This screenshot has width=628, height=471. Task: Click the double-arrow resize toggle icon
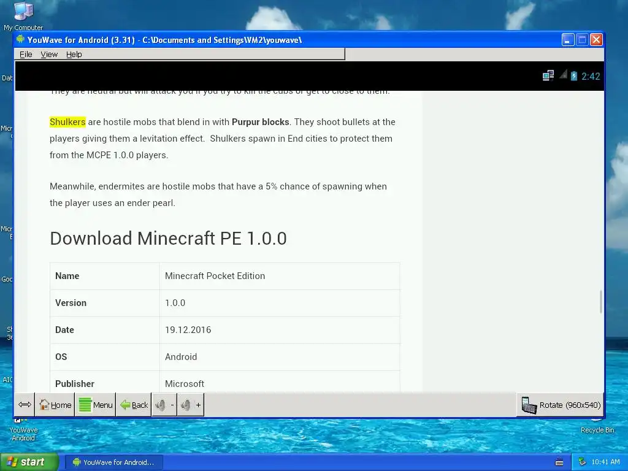click(x=25, y=405)
